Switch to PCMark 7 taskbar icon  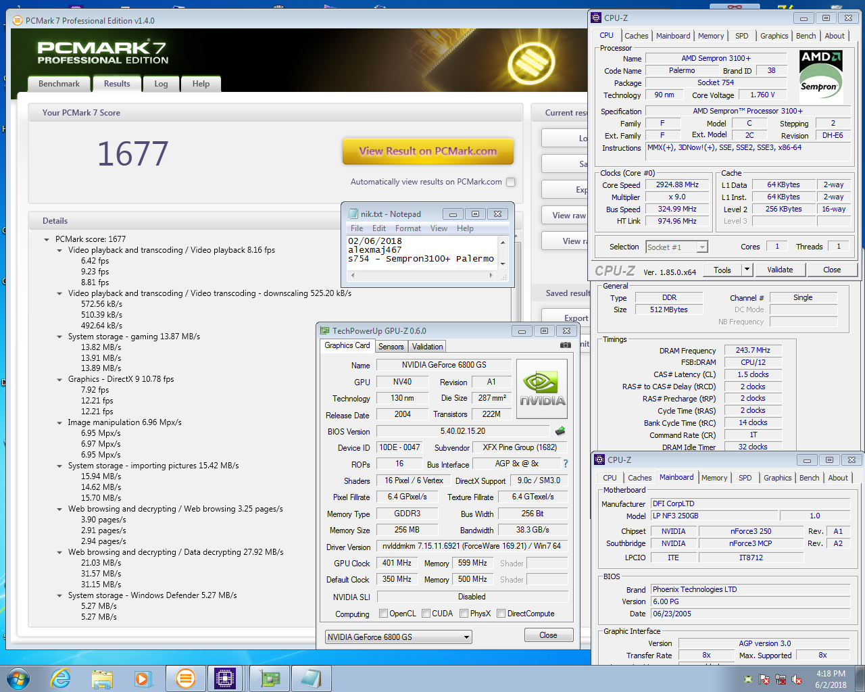(x=185, y=678)
